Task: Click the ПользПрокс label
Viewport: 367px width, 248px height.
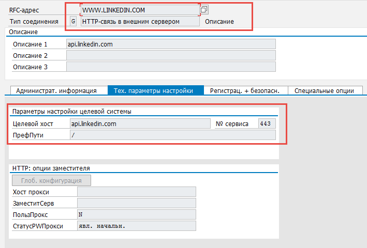Action: [x=30, y=215]
